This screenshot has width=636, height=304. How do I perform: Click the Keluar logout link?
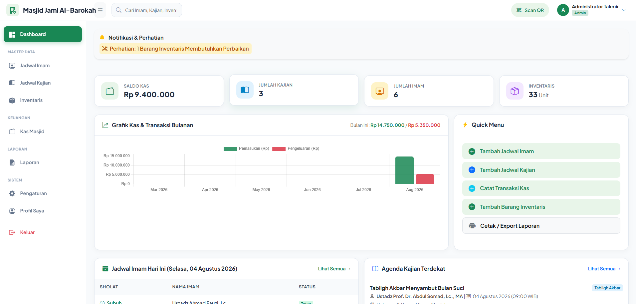pos(43,232)
